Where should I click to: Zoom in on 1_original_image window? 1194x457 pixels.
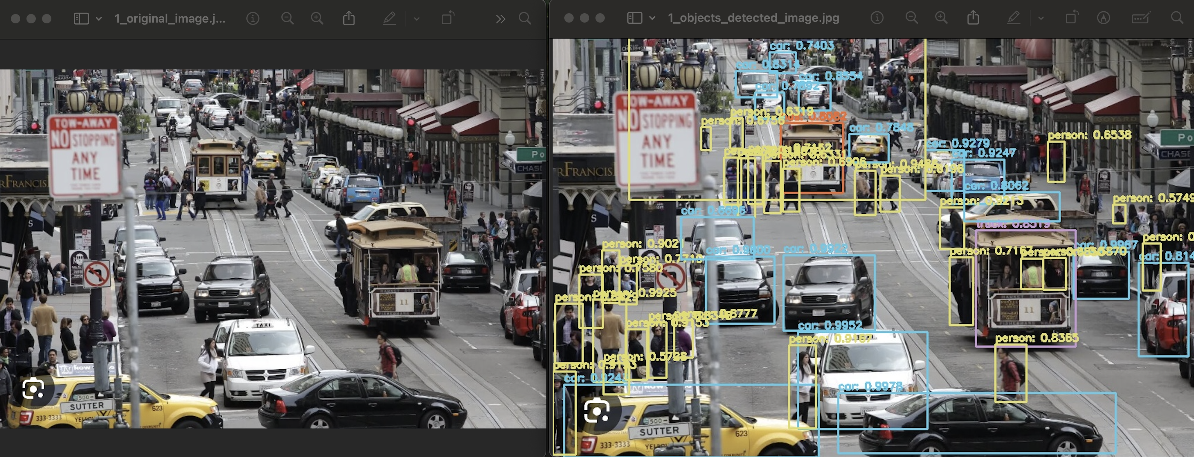coord(317,19)
